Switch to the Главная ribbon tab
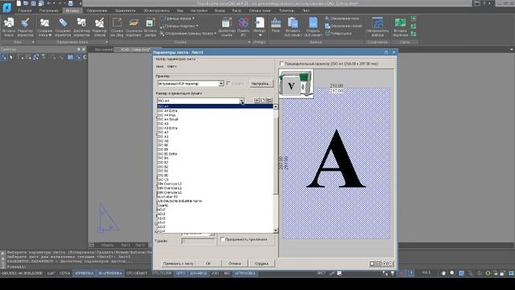 coord(25,10)
